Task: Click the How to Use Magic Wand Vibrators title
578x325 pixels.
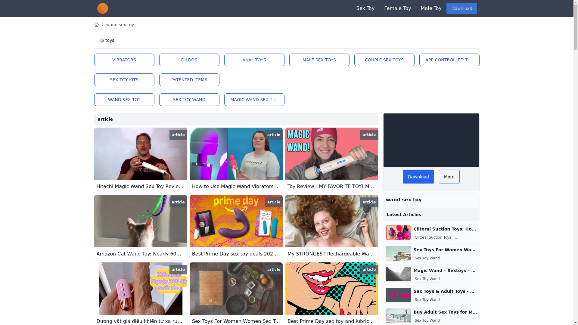Action: point(236,187)
